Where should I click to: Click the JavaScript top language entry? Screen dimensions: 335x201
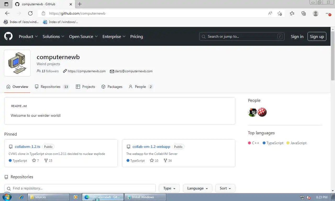297,143
